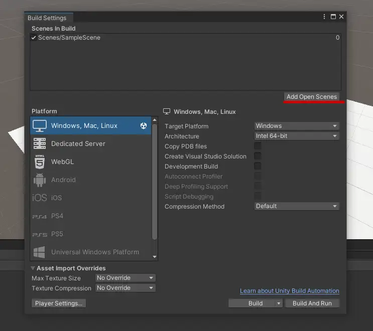Maximize the Build Settings window
Screen dimensions: 373x331
point(333,17)
